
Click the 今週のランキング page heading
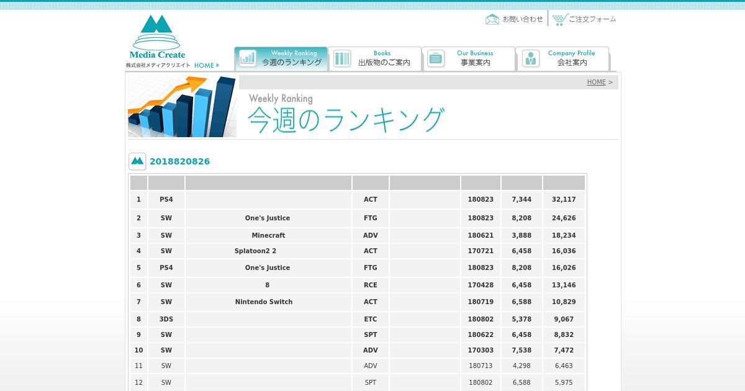click(346, 120)
